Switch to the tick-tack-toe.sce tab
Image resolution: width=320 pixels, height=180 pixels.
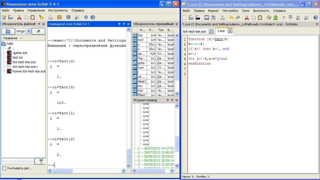point(195,31)
